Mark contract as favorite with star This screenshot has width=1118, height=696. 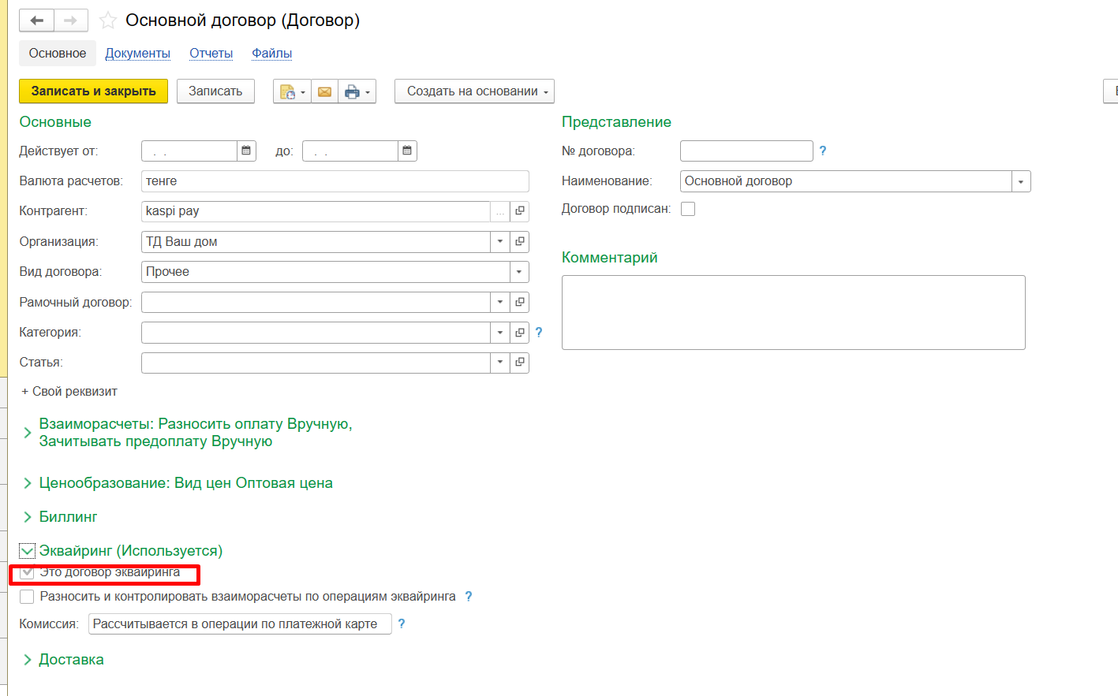[108, 20]
